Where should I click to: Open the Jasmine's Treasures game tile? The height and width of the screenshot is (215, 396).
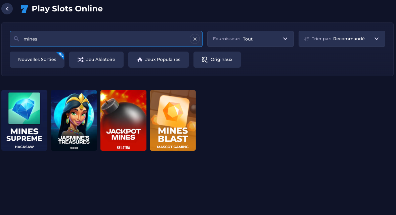pos(74,120)
